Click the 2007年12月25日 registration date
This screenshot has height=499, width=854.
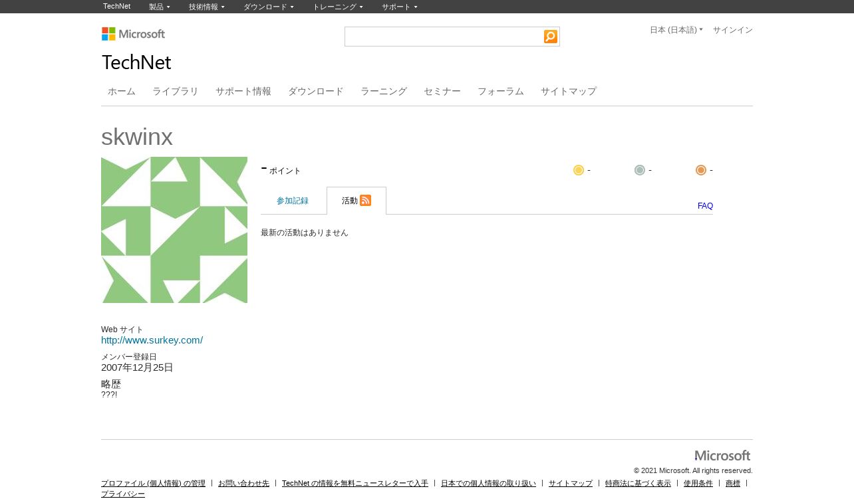(137, 367)
